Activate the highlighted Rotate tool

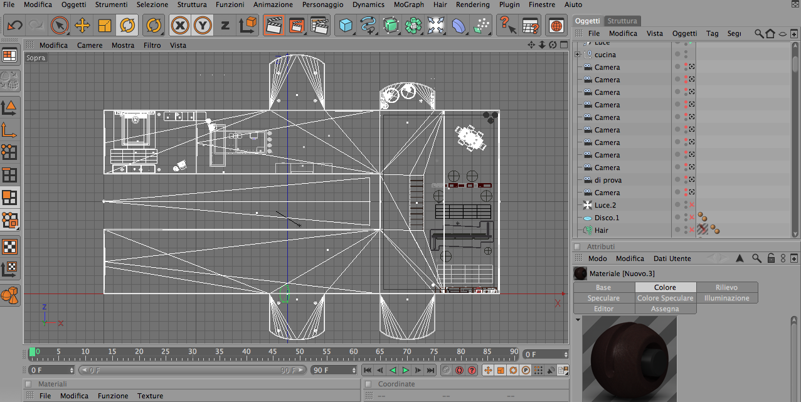(127, 26)
